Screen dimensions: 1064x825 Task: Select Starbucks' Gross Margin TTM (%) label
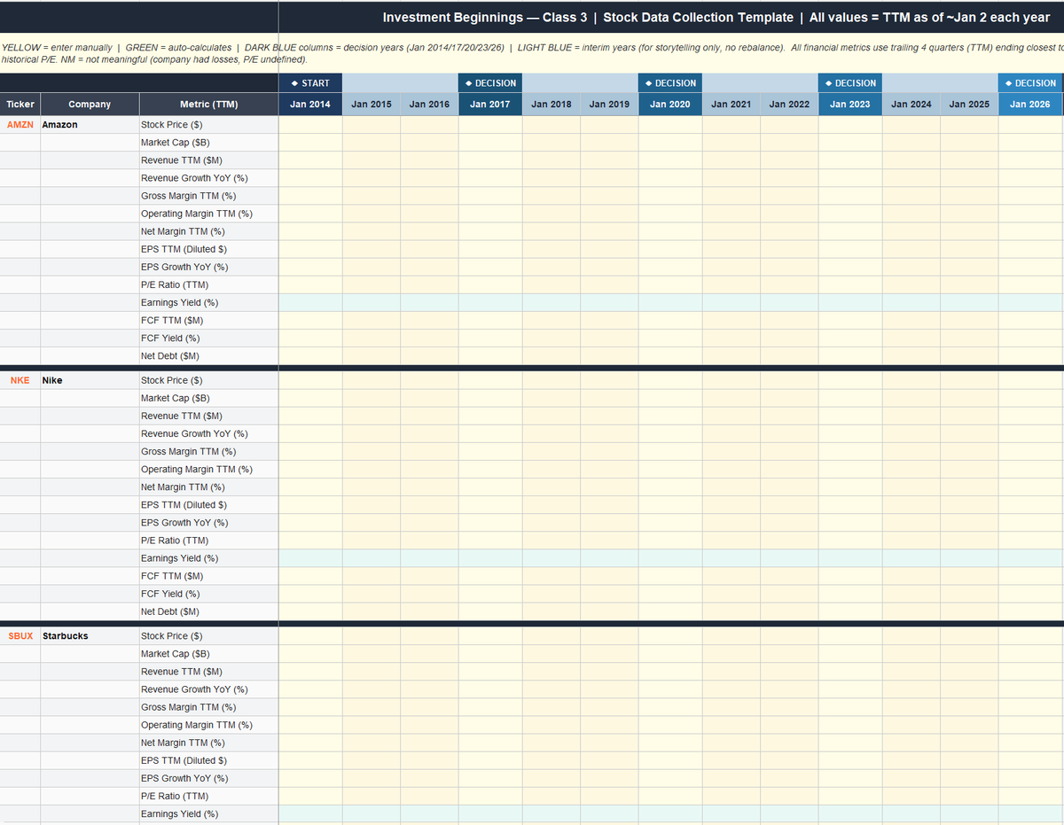pos(208,707)
